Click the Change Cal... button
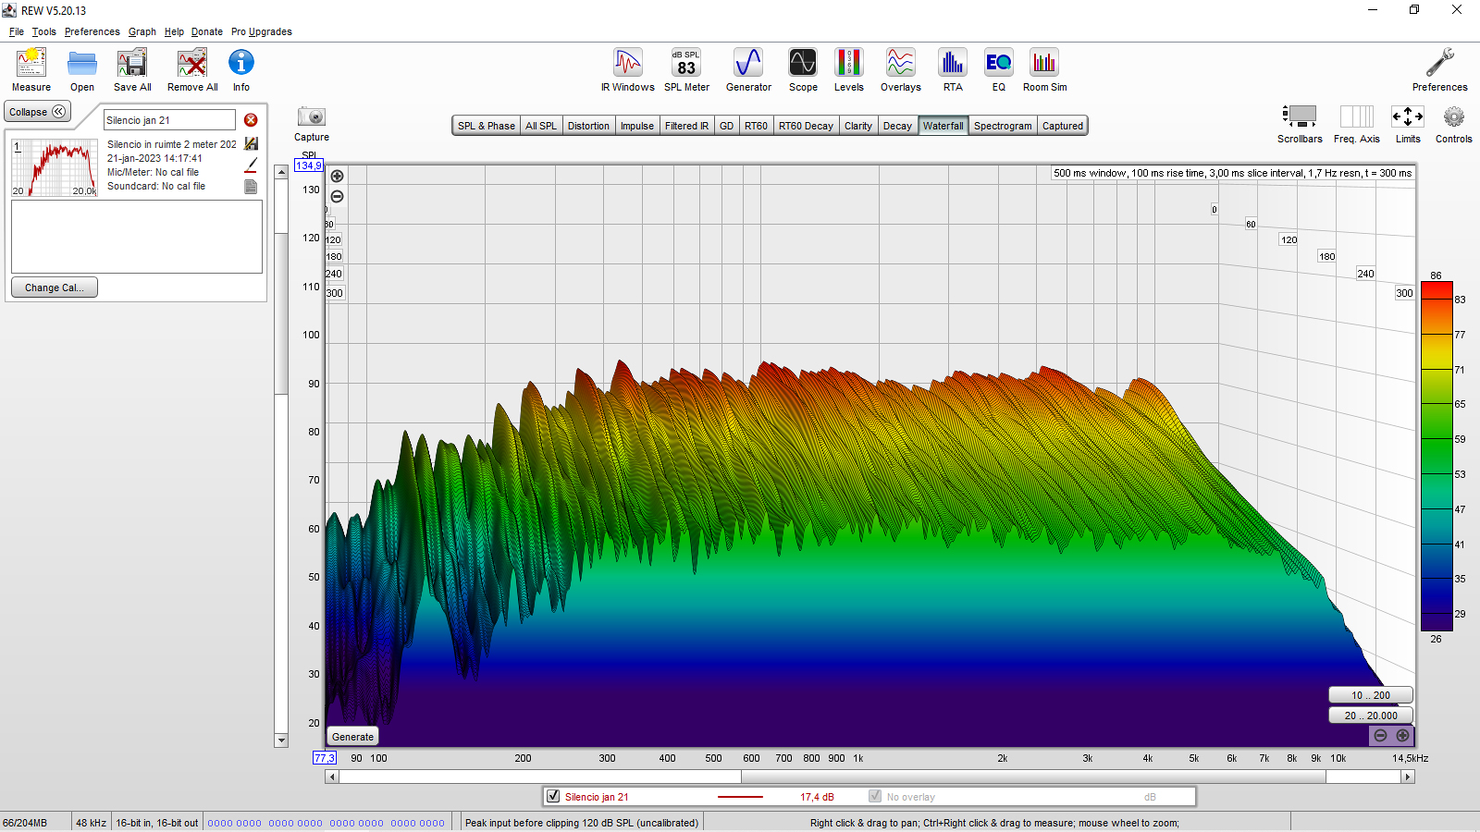 [x=55, y=288]
